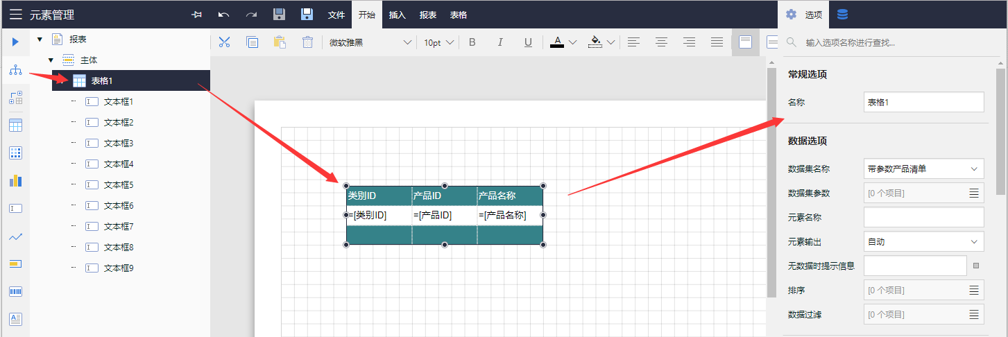Switch to the 开始 tab
The image size is (1008, 337).
367,15
